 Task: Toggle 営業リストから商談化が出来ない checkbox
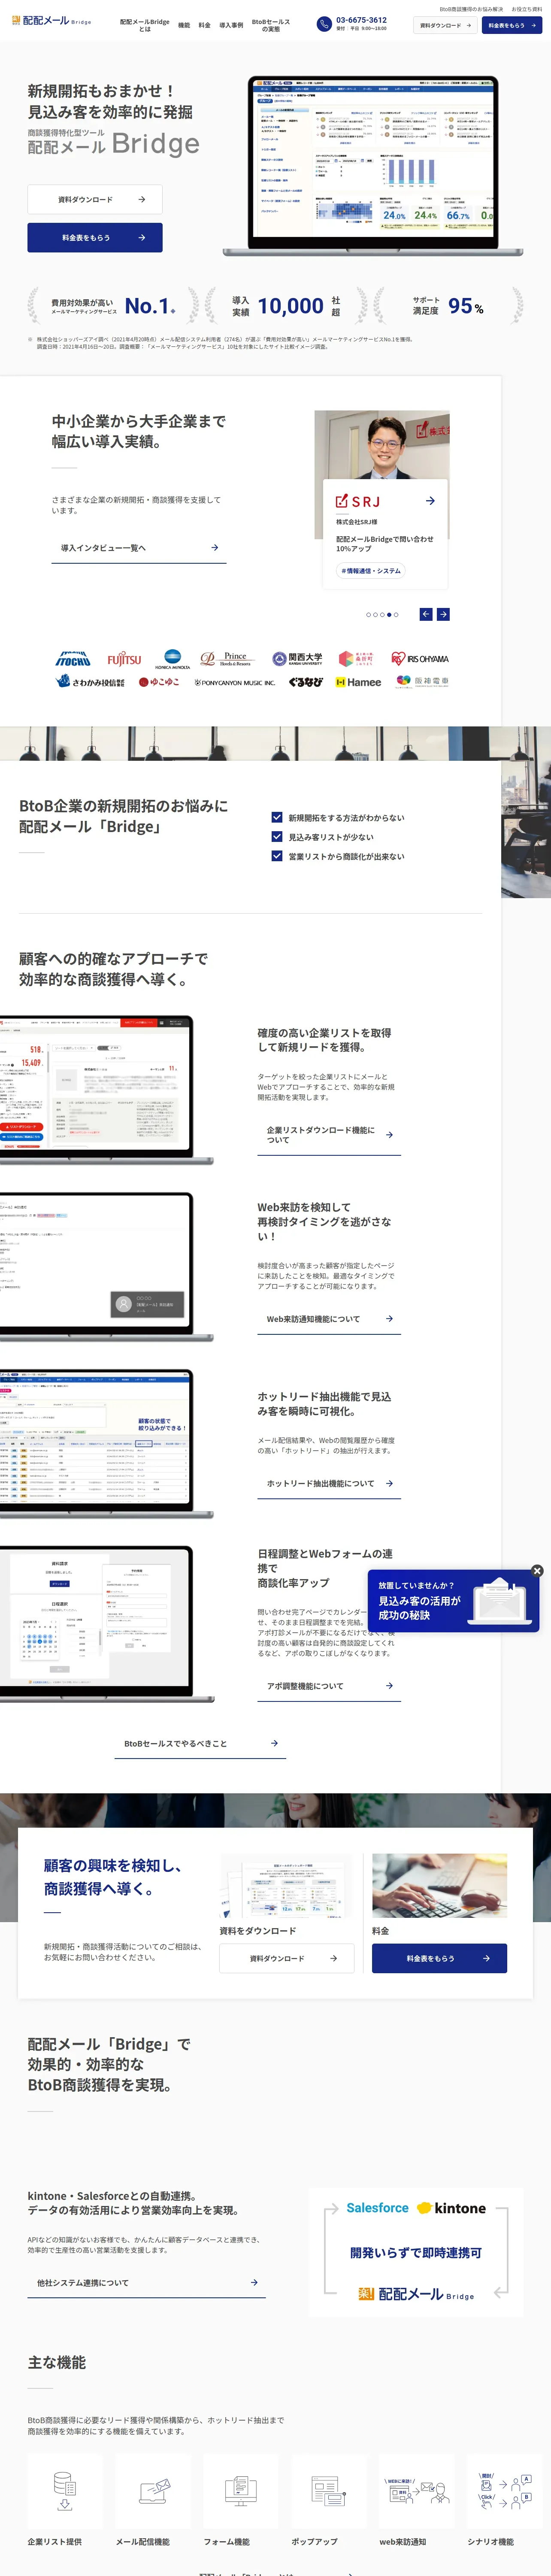[277, 856]
